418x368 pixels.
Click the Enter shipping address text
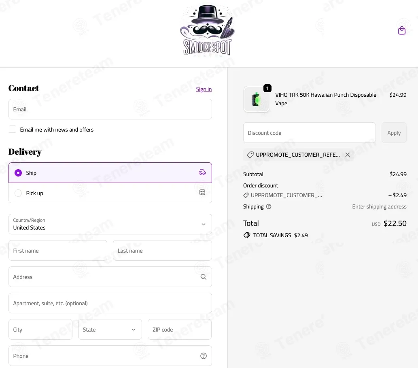pos(379,206)
